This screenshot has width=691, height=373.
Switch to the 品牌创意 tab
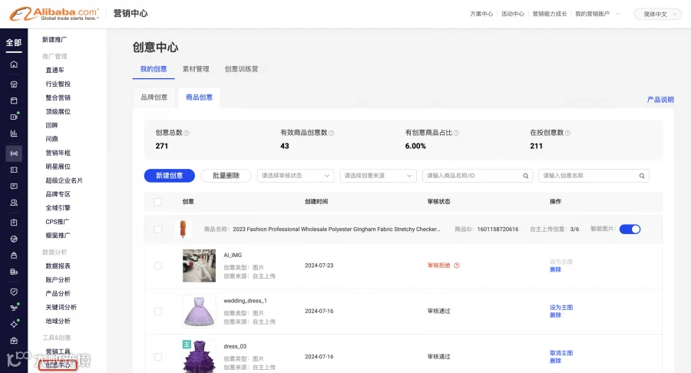pyautogui.click(x=154, y=97)
